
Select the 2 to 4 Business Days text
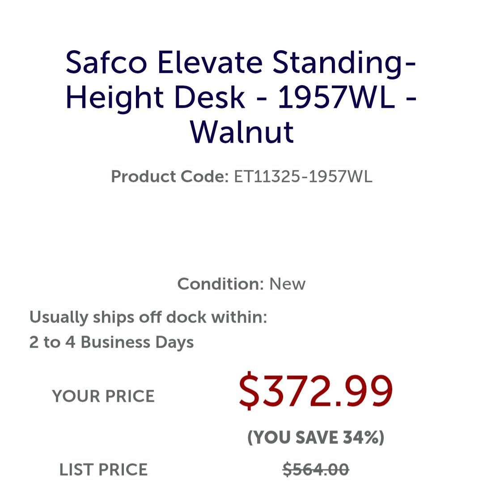[x=111, y=342]
